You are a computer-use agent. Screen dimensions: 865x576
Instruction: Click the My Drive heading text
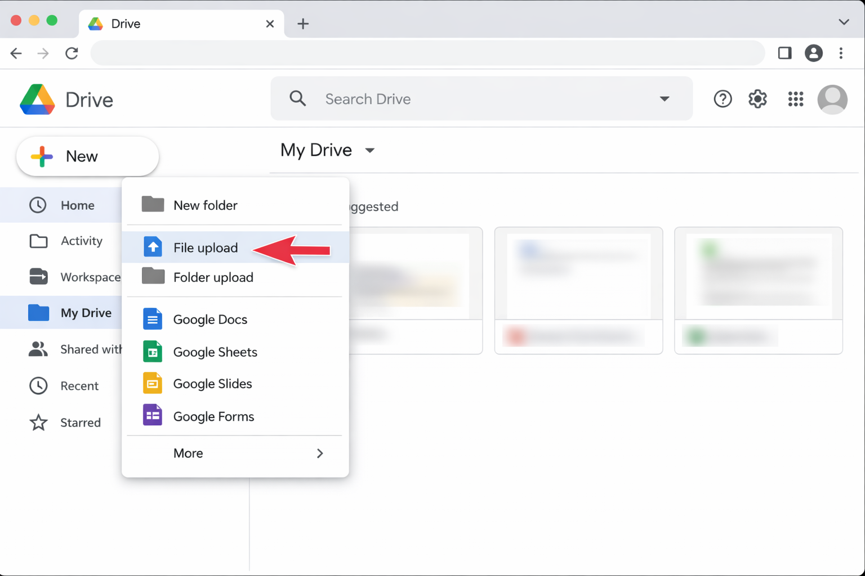click(x=316, y=150)
